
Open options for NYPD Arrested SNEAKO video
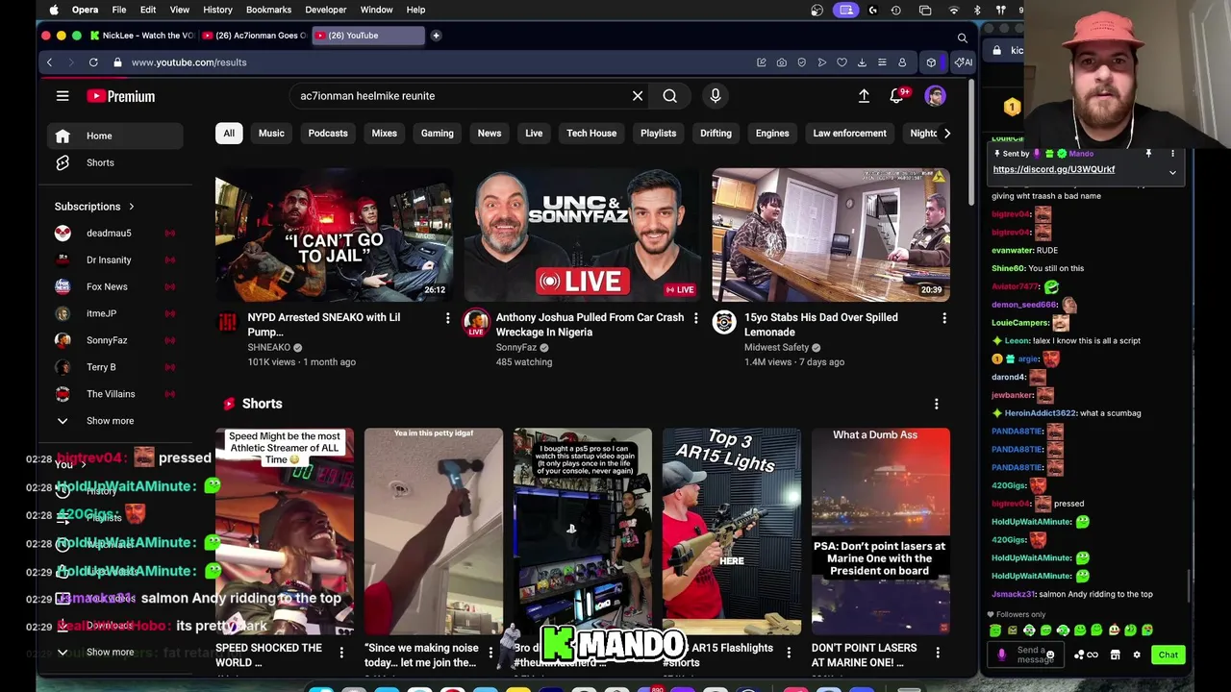click(447, 318)
